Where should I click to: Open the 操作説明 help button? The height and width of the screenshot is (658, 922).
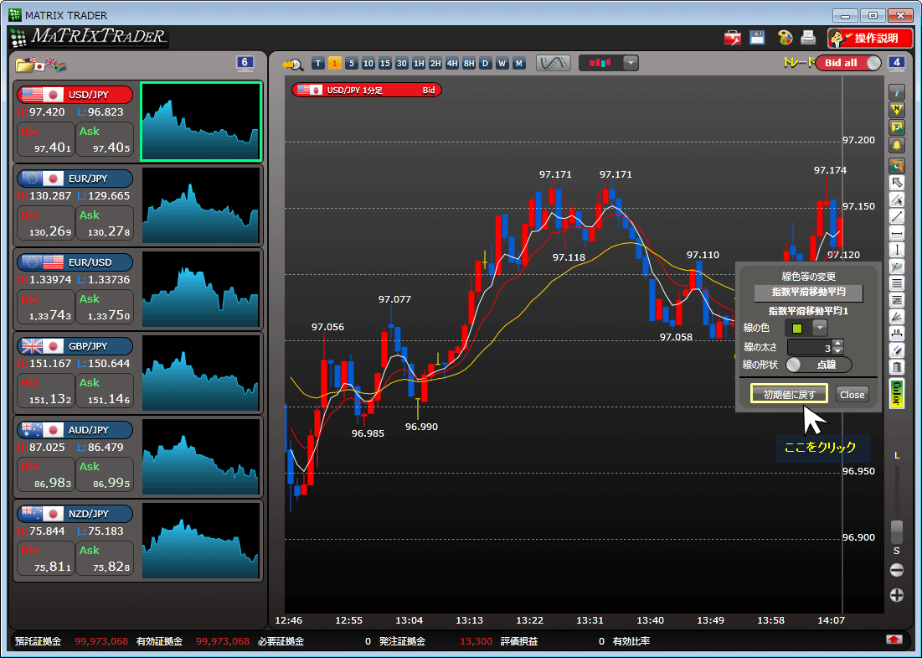click(x=870, y=39)
